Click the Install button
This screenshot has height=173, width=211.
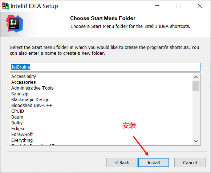coord(154,162)
